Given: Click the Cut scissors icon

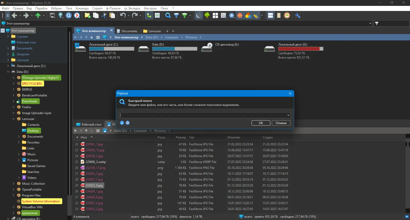Looking at the screenshot, I should (104, 16).
